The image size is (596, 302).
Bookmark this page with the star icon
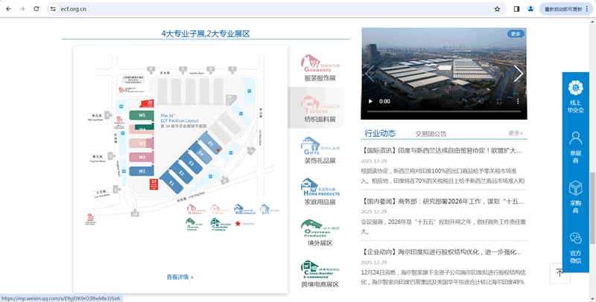[x=497, y=9]
